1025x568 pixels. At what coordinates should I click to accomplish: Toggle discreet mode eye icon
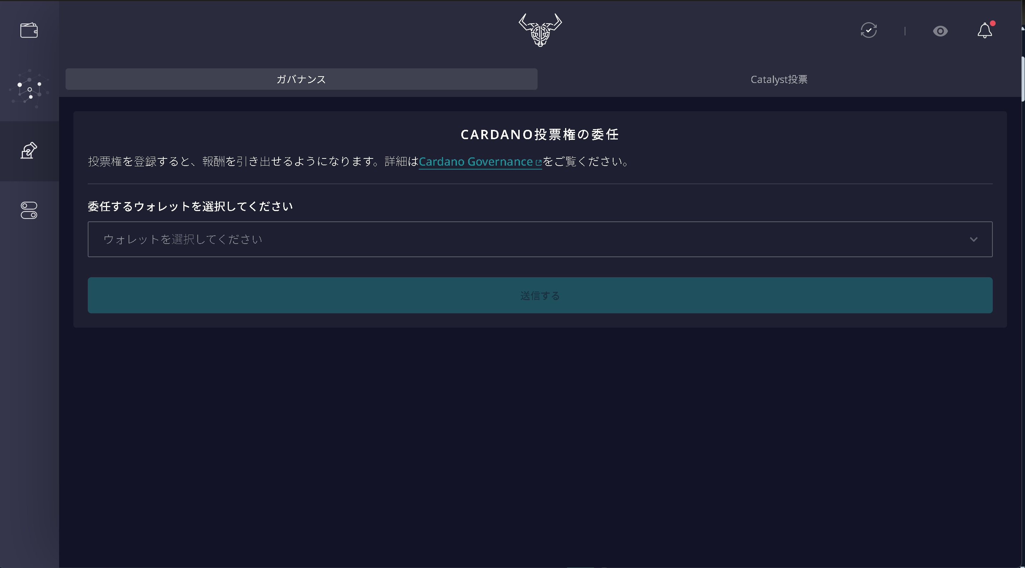[940, 31]
